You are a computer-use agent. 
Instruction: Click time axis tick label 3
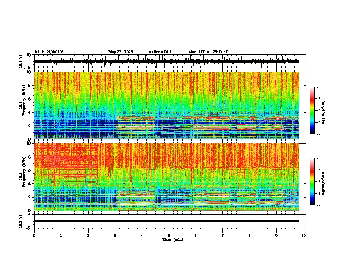pyautogui.click(x=115, y=236)
